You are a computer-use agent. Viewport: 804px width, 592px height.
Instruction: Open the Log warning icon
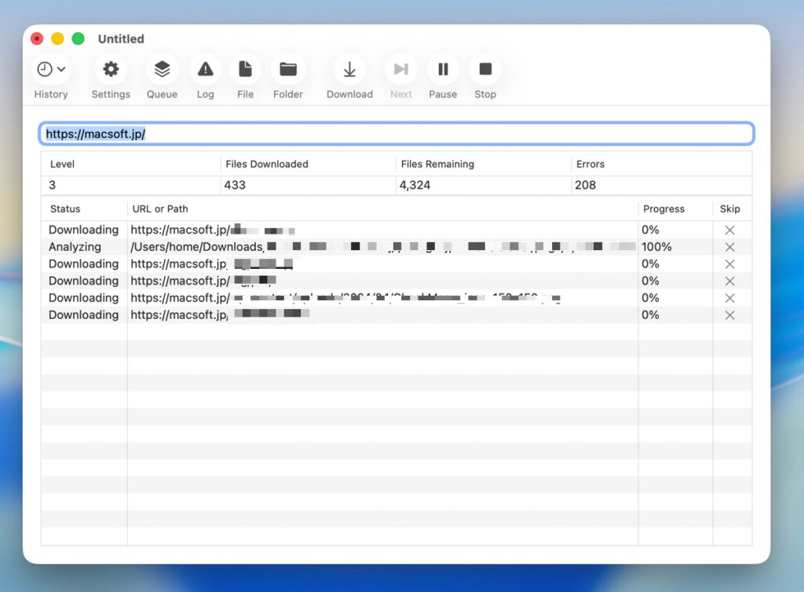[205, 70]
